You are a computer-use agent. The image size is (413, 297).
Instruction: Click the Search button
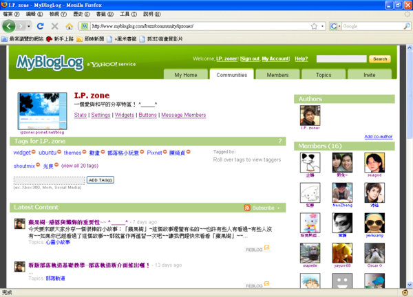(380, 59)
